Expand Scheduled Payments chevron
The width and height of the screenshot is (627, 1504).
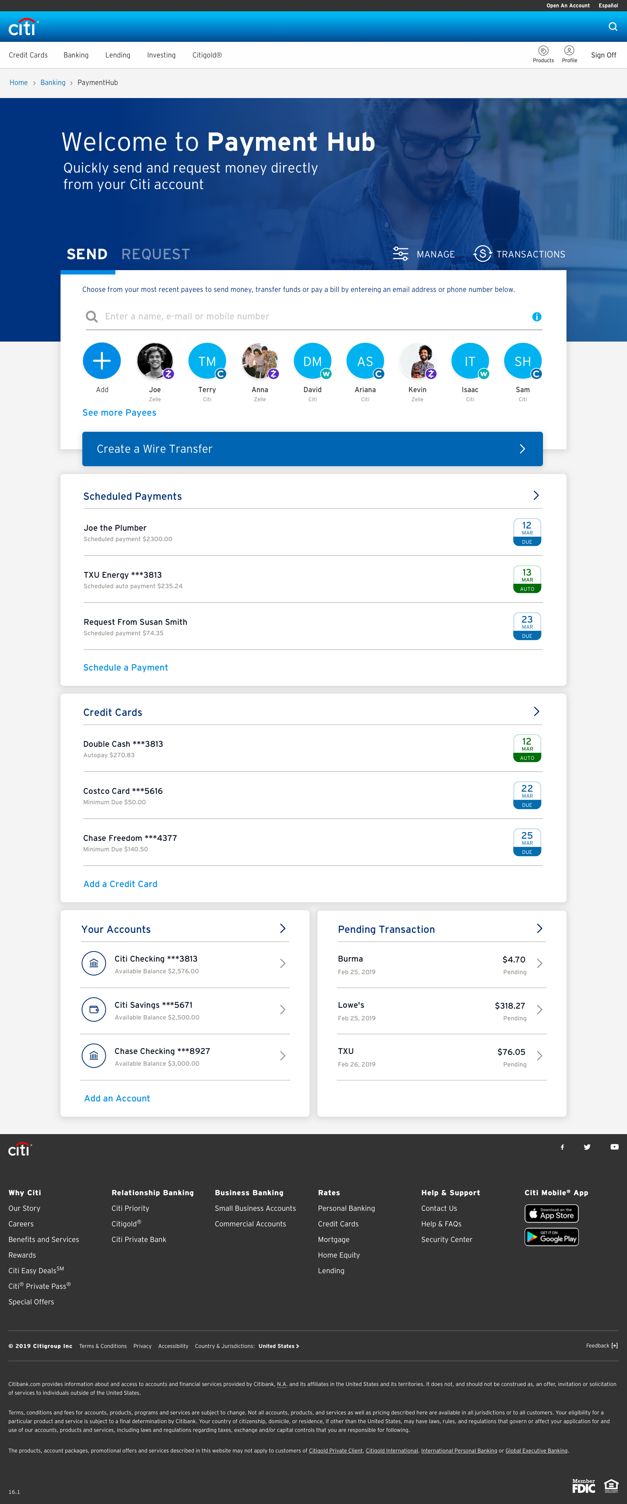(536, 495)
